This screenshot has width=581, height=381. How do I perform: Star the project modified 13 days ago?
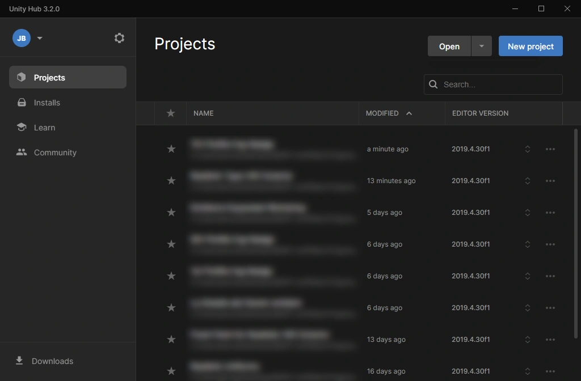point(171,340)
